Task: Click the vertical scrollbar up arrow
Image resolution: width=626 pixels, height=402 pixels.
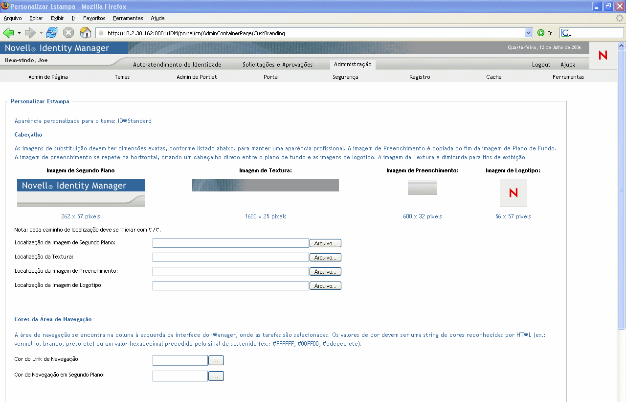Action: tap(622, 46)
